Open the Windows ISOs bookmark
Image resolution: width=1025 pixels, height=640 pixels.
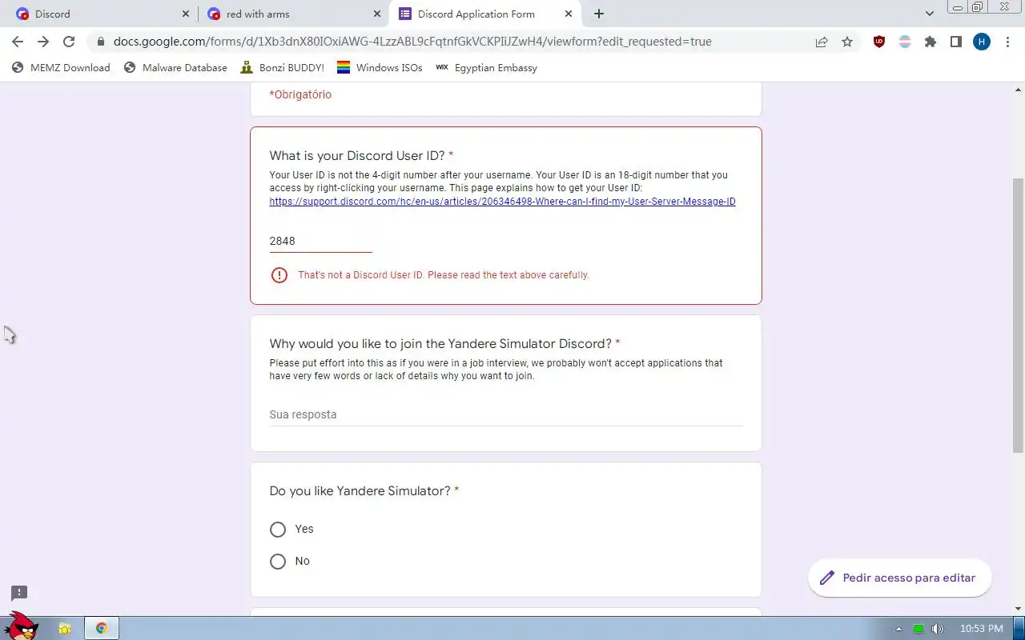[x=380, y=68]
